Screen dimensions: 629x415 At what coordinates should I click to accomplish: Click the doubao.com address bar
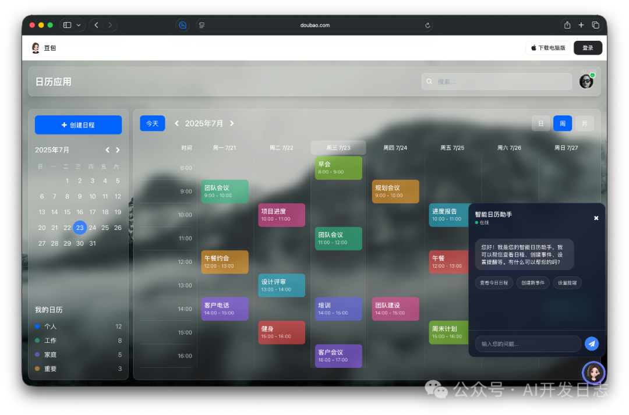tap(314, 25)
